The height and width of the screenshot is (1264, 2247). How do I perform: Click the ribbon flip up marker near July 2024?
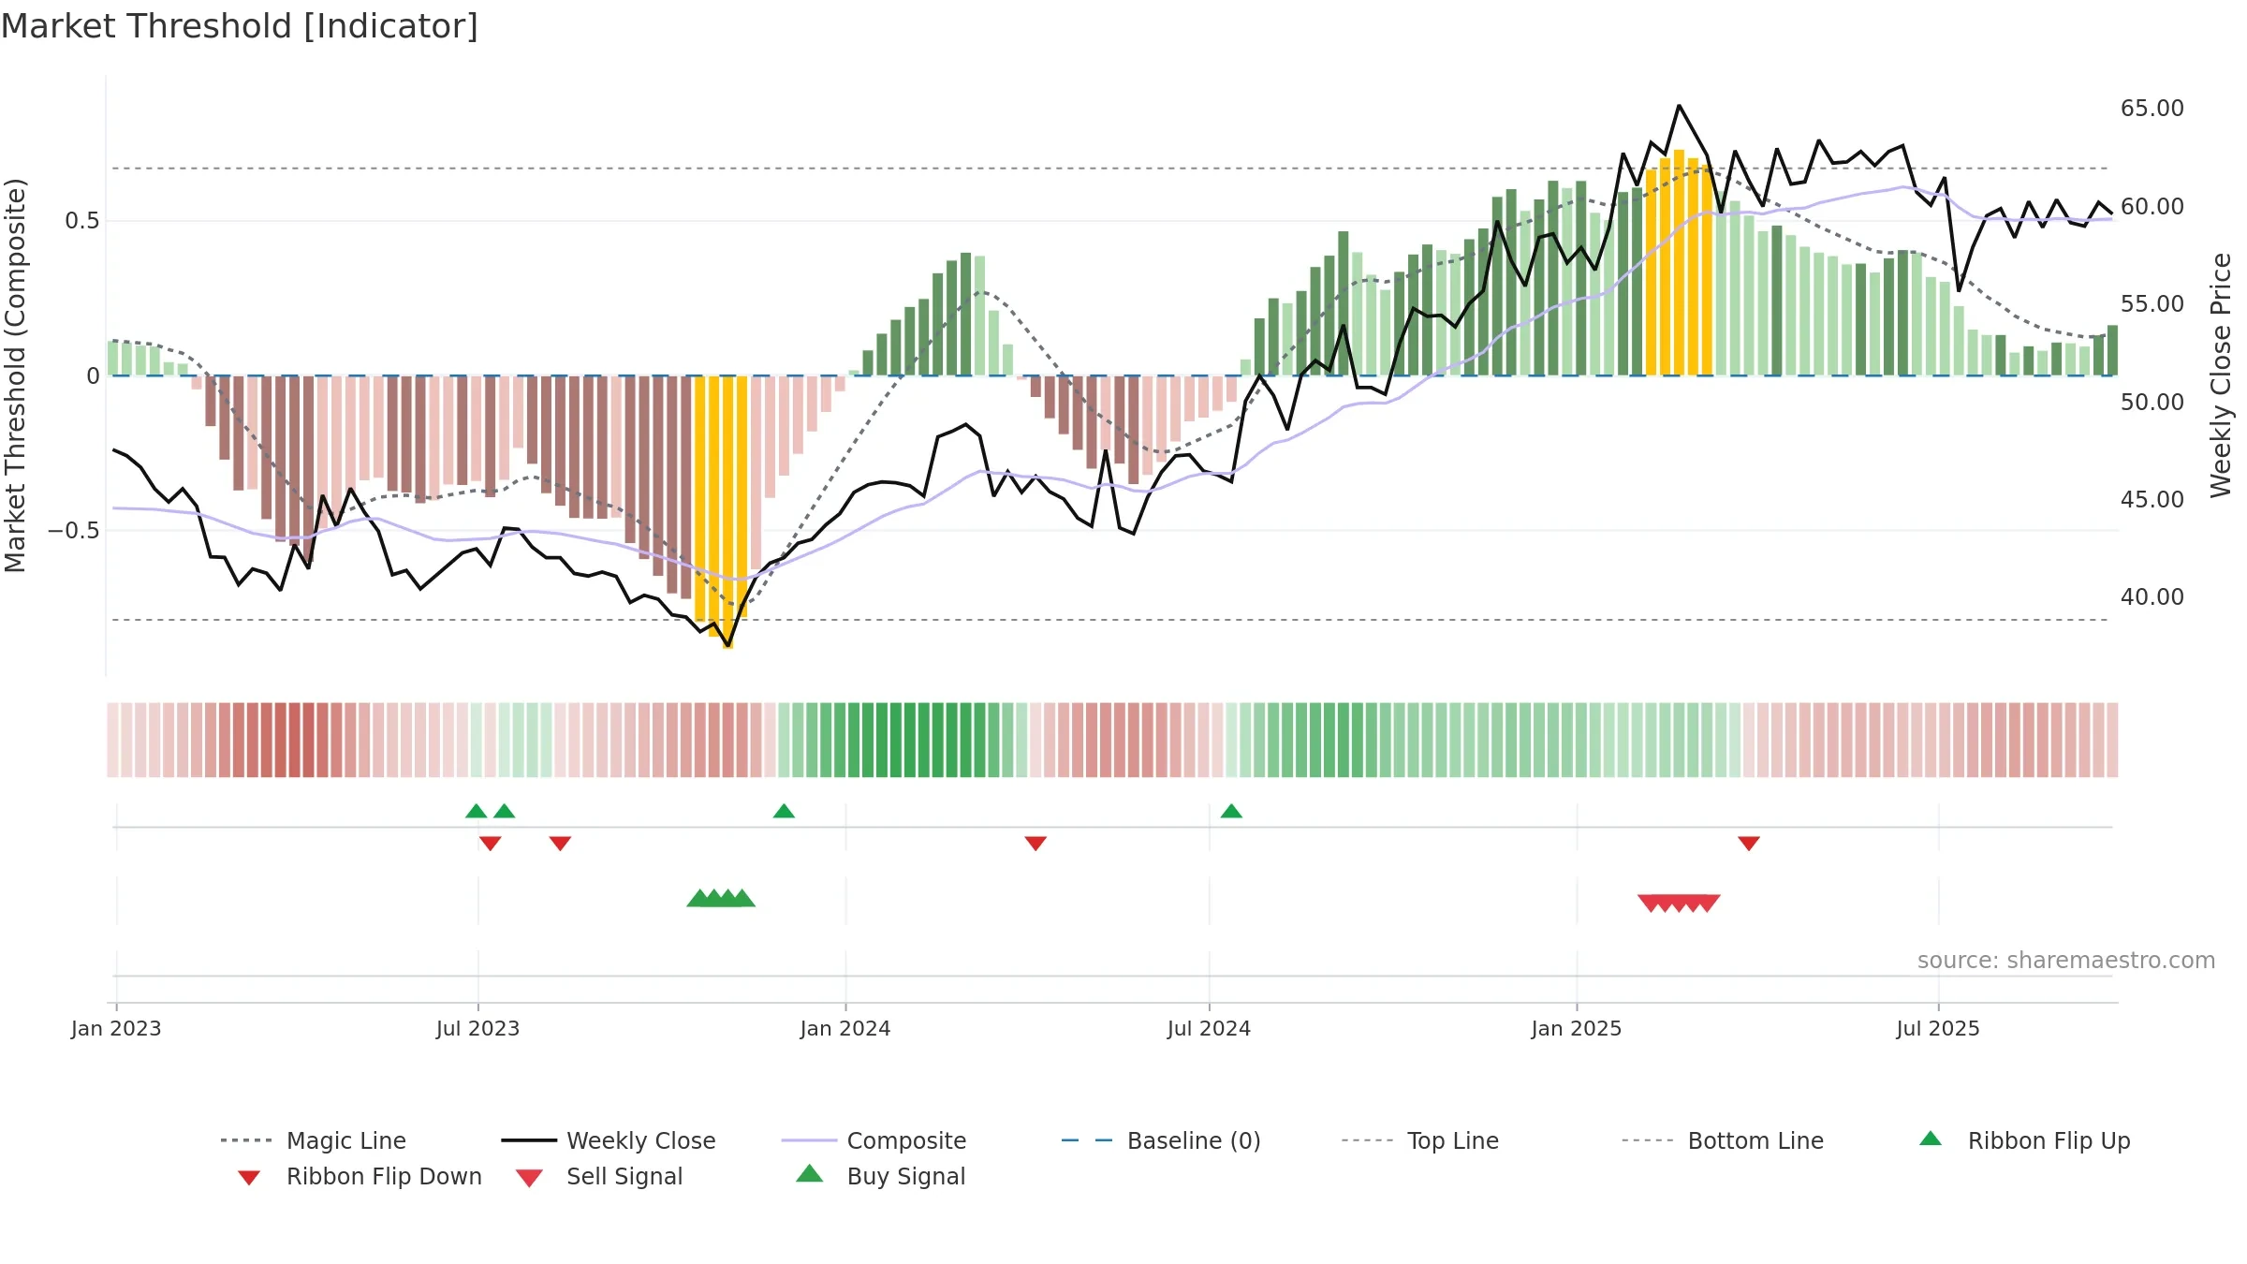click(x=1231, y=811)
